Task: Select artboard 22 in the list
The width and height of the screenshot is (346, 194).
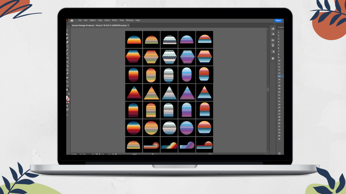Action: tap(280, 98)
